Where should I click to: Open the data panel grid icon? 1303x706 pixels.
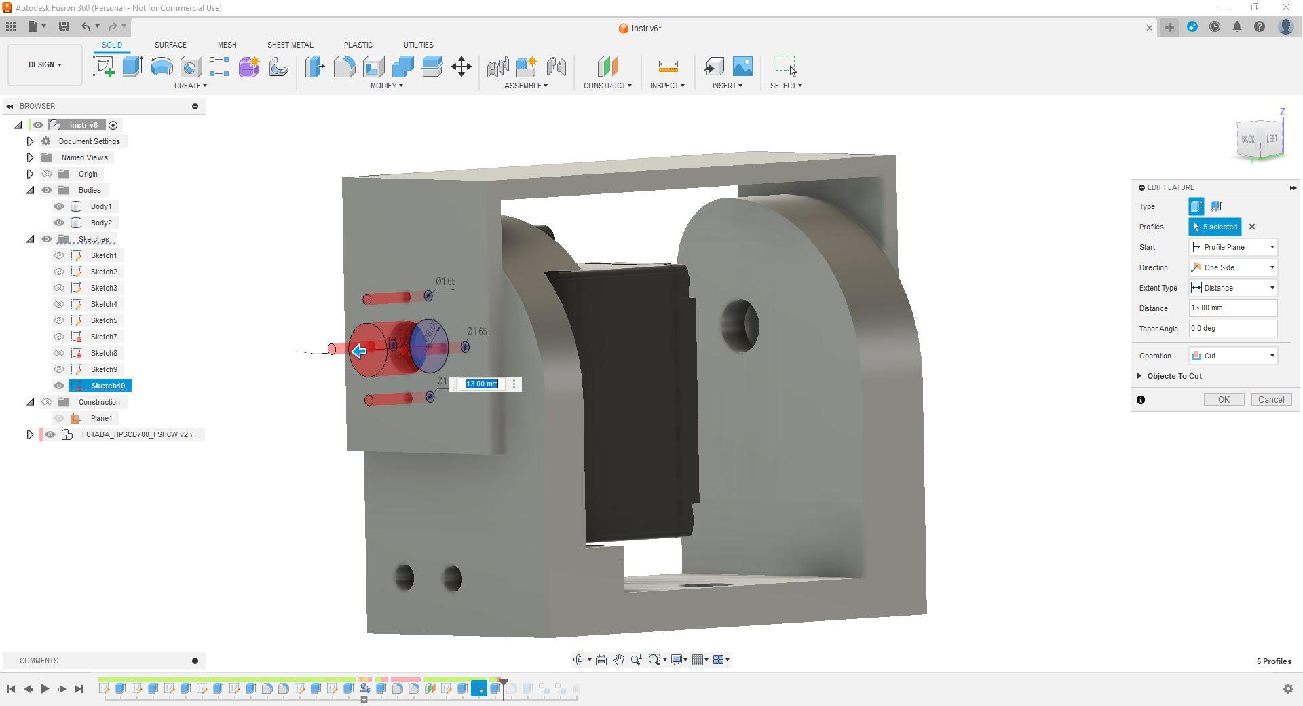click(x=11, y=26)
